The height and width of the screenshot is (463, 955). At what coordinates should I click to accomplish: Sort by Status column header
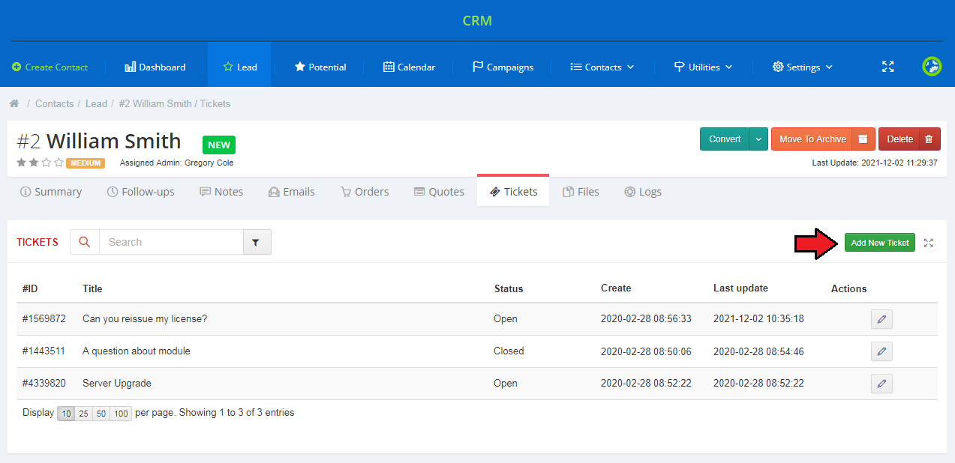(509, 288)
